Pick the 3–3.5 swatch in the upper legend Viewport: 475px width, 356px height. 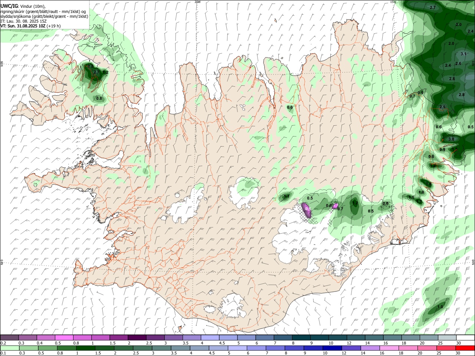coord(173,338)
